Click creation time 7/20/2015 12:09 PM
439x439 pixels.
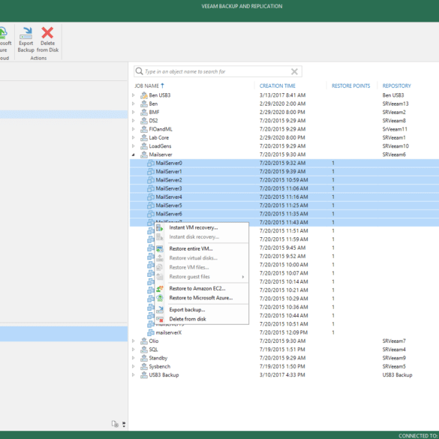[x=284, y=332]
